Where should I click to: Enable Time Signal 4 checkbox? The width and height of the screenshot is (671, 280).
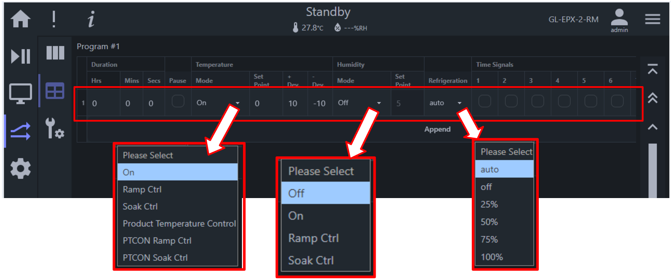(564, 101)
